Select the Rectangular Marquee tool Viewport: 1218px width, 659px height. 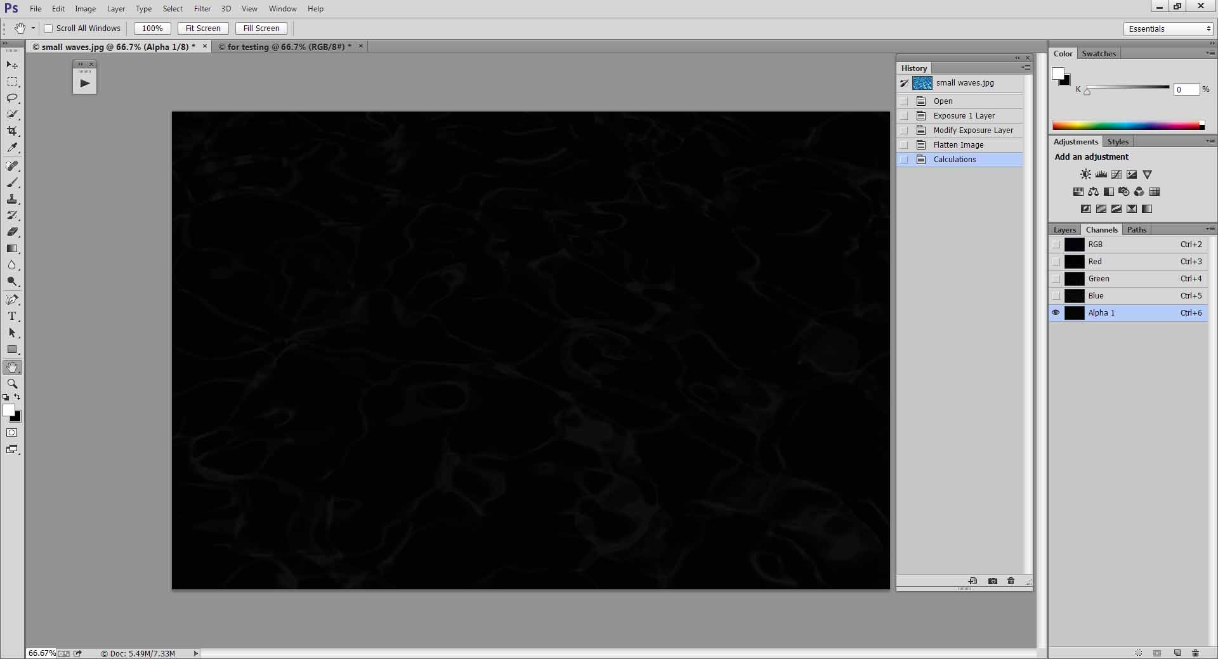tap(12, 82)
